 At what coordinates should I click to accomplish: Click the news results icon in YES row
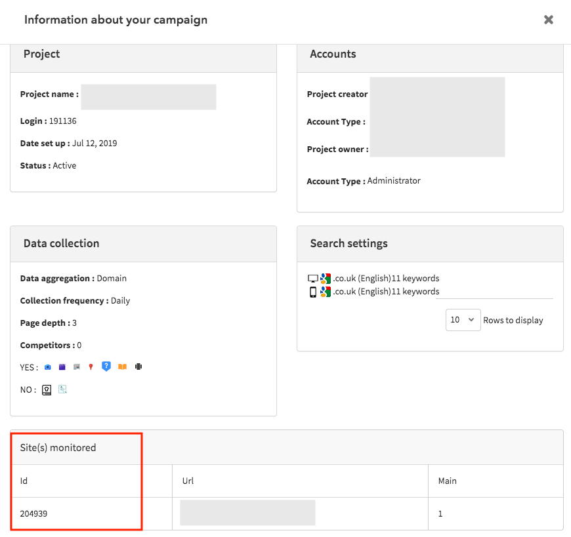tap(77, 367)
